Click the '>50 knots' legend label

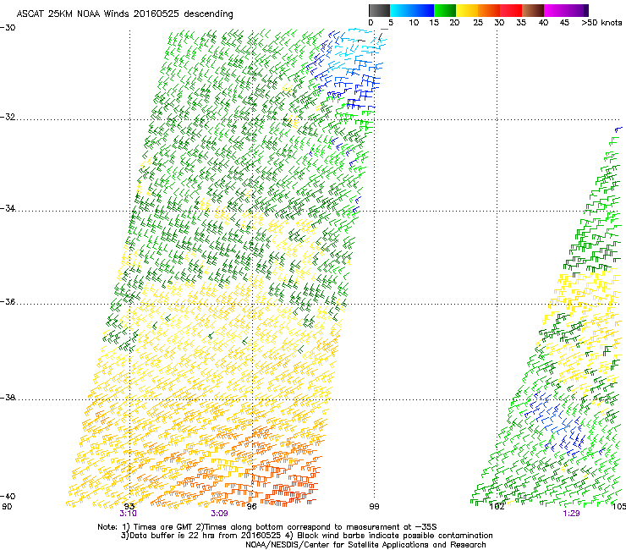(x=601, y=23)
